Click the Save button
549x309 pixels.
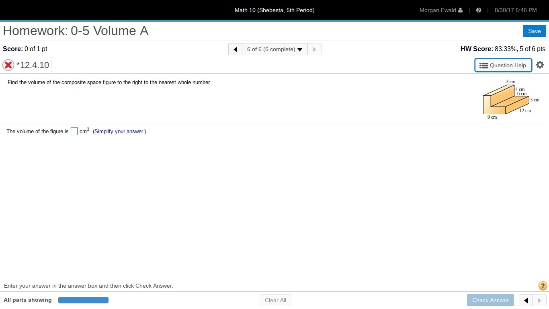pos(534,31)
